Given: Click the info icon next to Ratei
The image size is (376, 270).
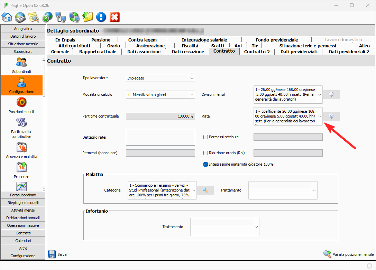Looking at the screenshot, I should 331,116.
